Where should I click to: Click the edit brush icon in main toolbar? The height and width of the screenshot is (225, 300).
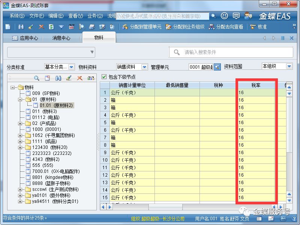(31, 27)
